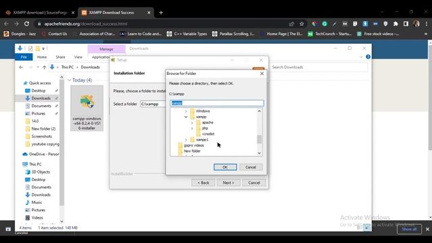Viewport: 432px width, 243px height.
Task: Select the apache folder in tree
Action: (x=207, y=123)
